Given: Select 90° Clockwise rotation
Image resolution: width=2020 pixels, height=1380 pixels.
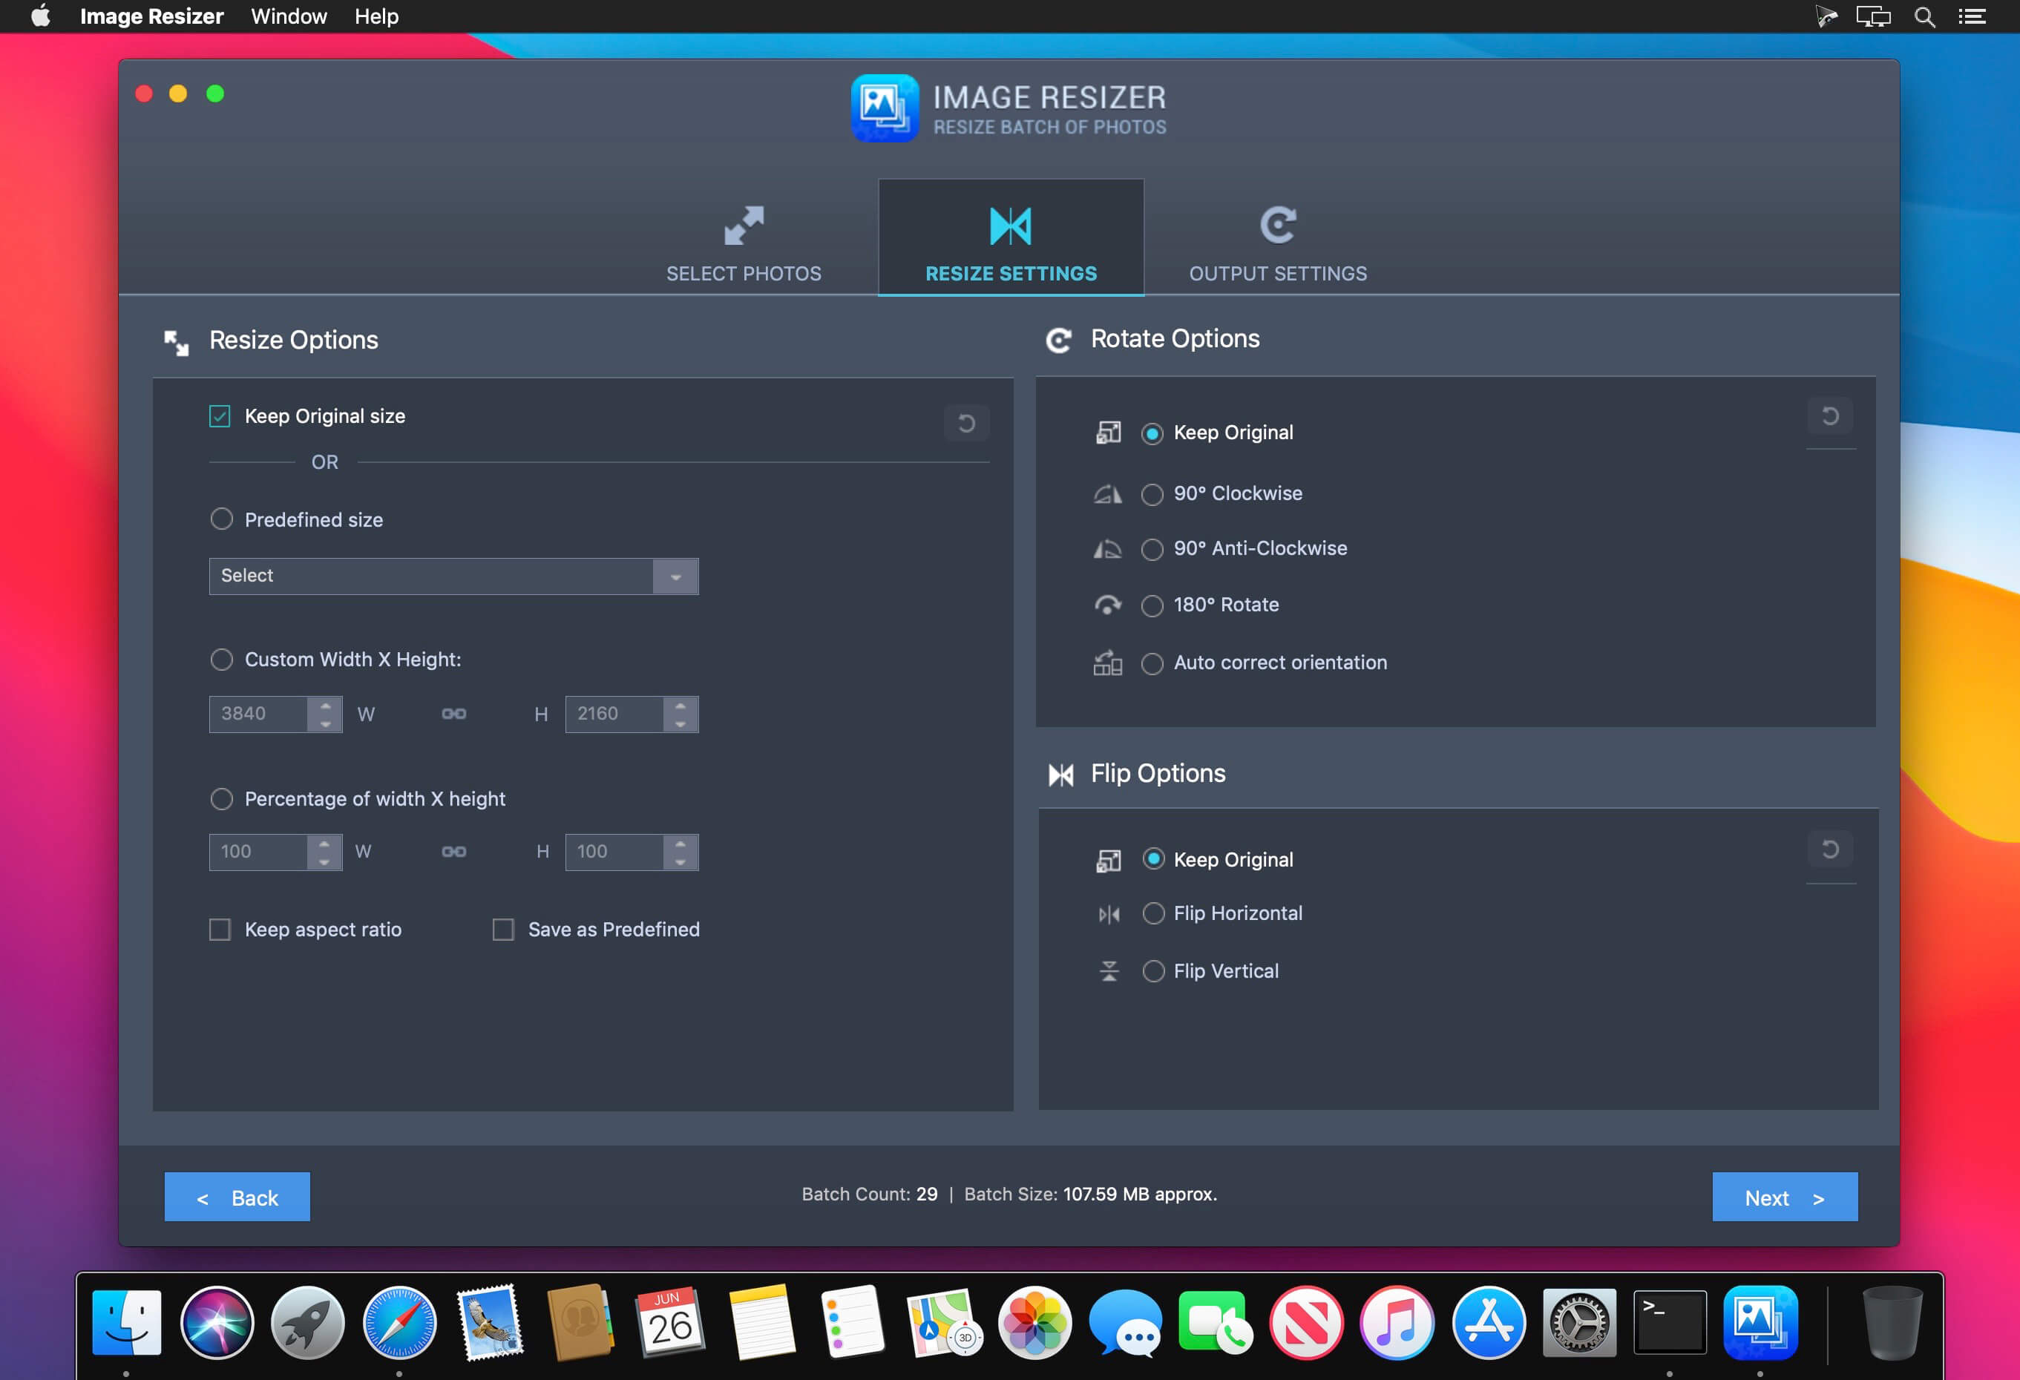Looking at the screenshot, I should coord(1152,494).
